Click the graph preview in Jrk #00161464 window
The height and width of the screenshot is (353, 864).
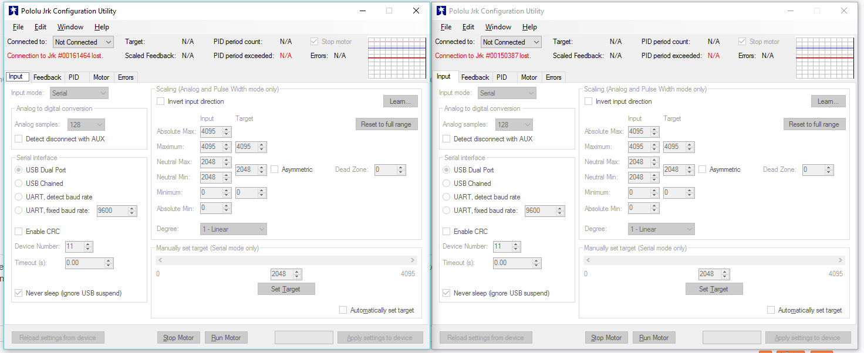pyautogui.click(x=396, y=57)
